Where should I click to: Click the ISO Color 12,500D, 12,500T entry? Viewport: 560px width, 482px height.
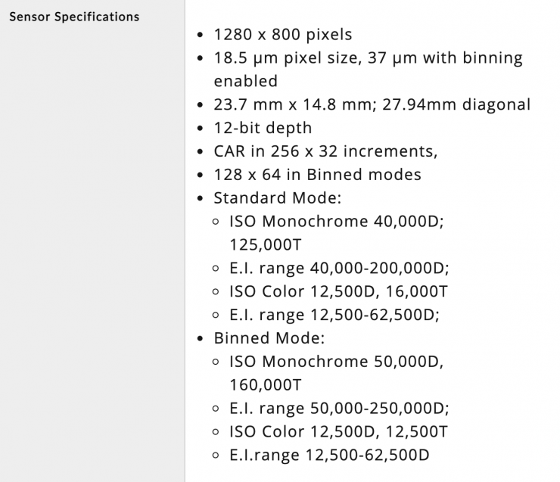pos(338,431)
